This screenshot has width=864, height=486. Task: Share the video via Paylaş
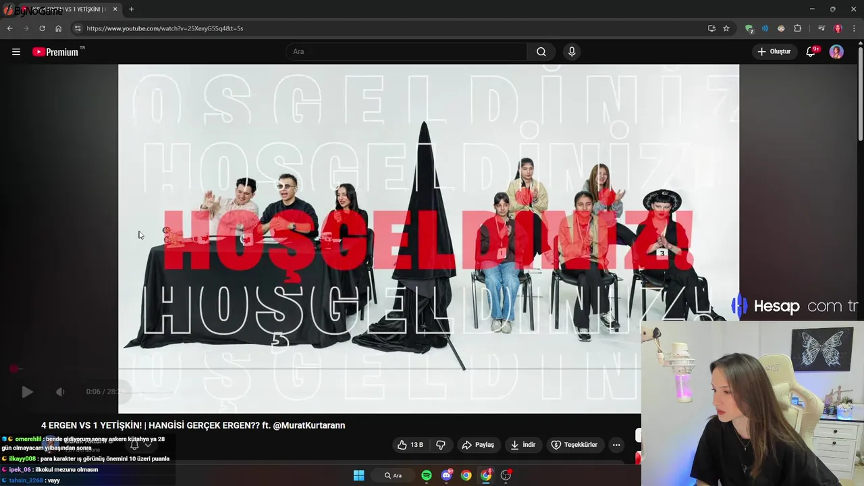click(478, 445)
